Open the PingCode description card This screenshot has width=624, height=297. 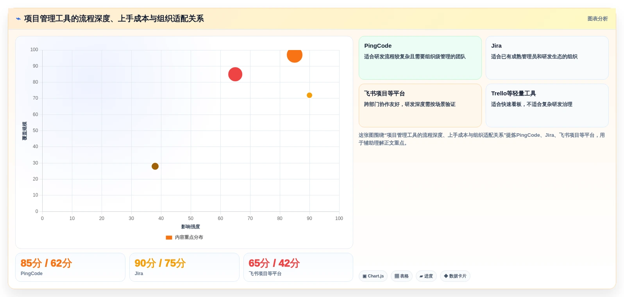[x=420, y=58]
